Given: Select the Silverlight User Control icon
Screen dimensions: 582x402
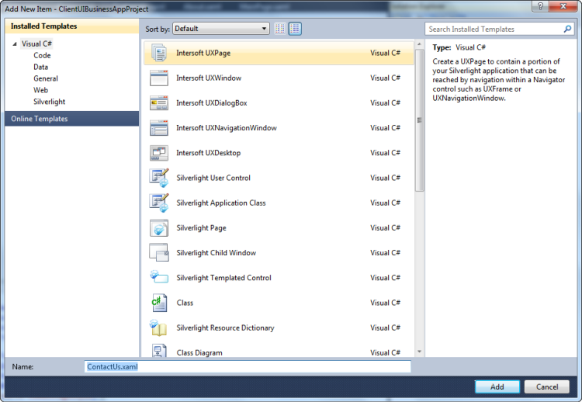Looking at the screenshot, I should (x=159, y=178).
